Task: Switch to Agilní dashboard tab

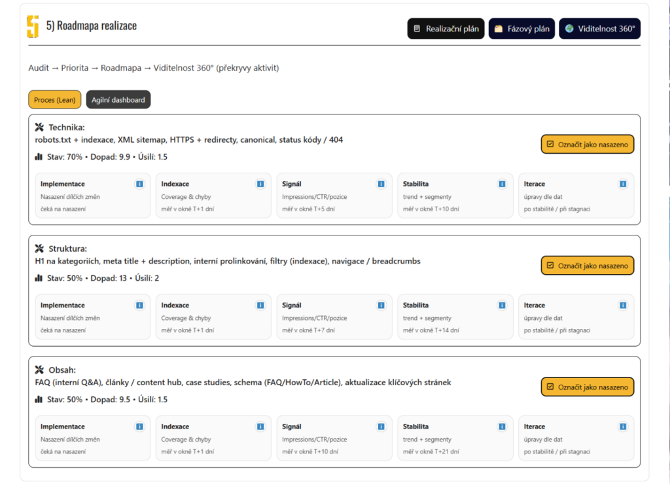Action: (x=118, y=100)
